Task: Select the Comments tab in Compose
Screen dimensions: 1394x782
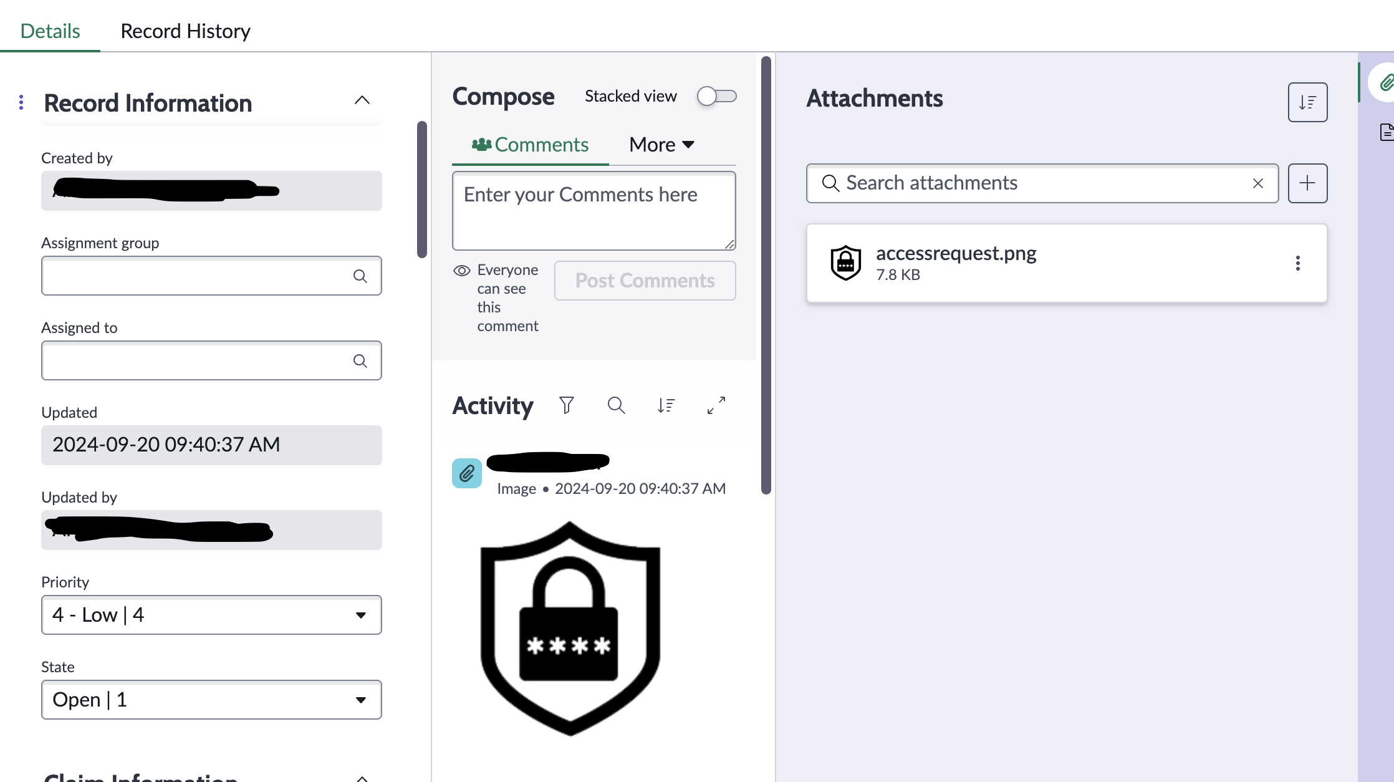Action: tap(531, 145)
